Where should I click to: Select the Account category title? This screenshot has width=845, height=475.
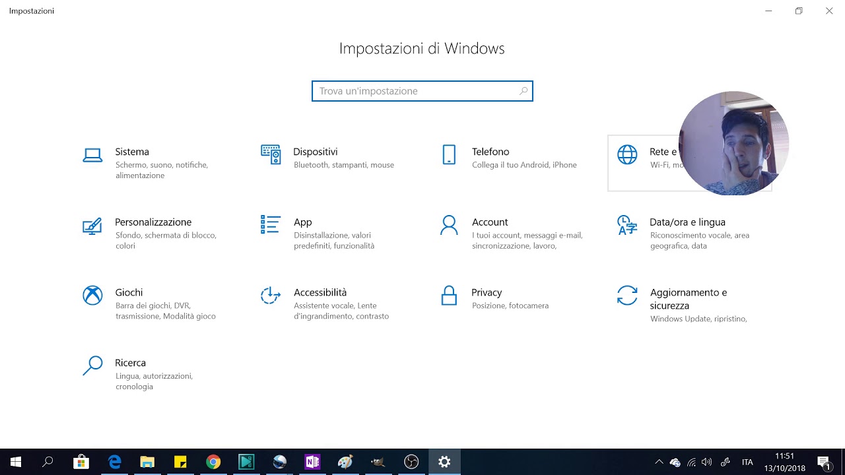click(x=490, y=222)
